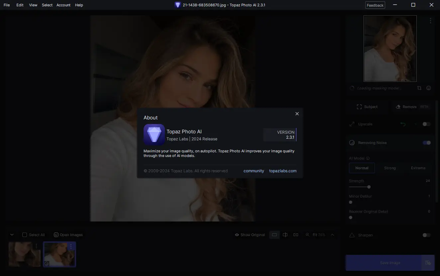The height and width of the screenshot is (276, 440).
Task: Click the Topaz Photo AI gem logo in About
Action: click(x=154, y=135)
